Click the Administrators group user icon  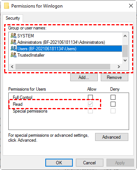14,42
